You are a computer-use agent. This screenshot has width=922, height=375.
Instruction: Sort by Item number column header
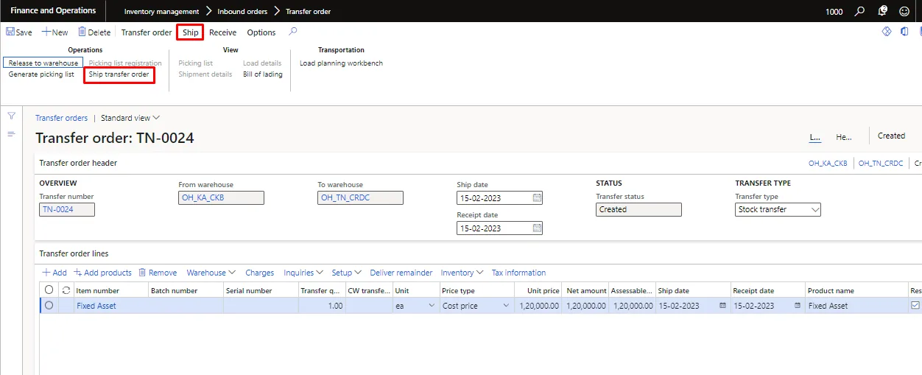pos(98,290)
